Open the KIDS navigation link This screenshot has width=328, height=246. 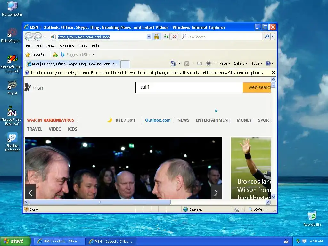coord(73,129)
